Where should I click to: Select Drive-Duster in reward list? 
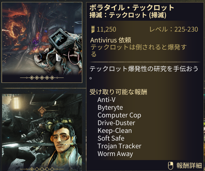tap(116, 123)
